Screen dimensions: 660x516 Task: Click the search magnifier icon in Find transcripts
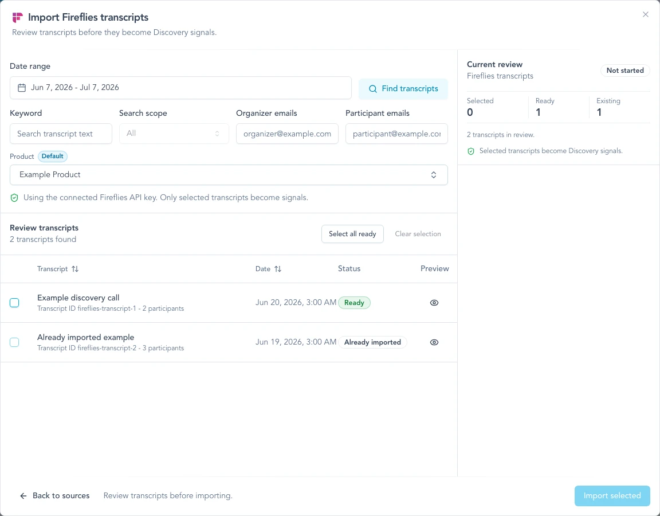coord(372,89)
